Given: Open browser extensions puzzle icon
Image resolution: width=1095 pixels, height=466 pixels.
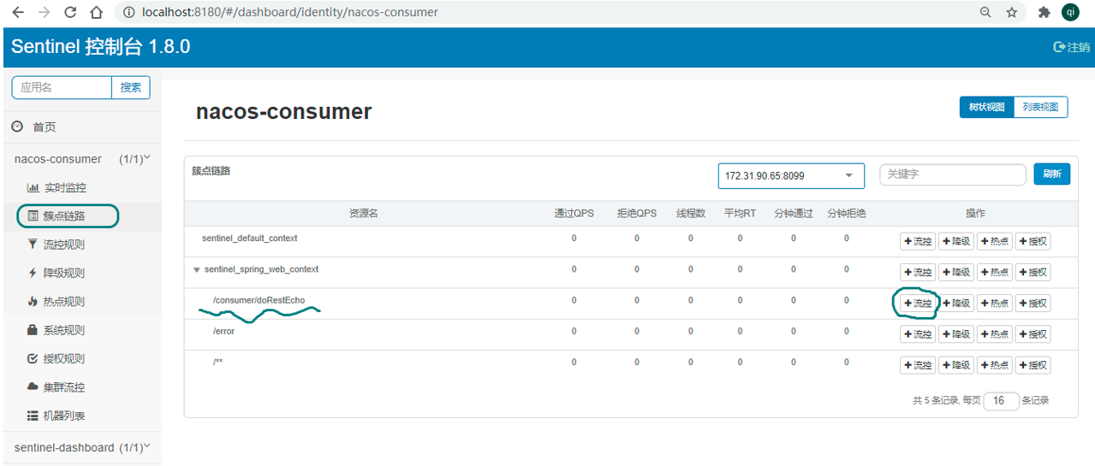Looking at the screenshot, I should tap(1044, 12).
